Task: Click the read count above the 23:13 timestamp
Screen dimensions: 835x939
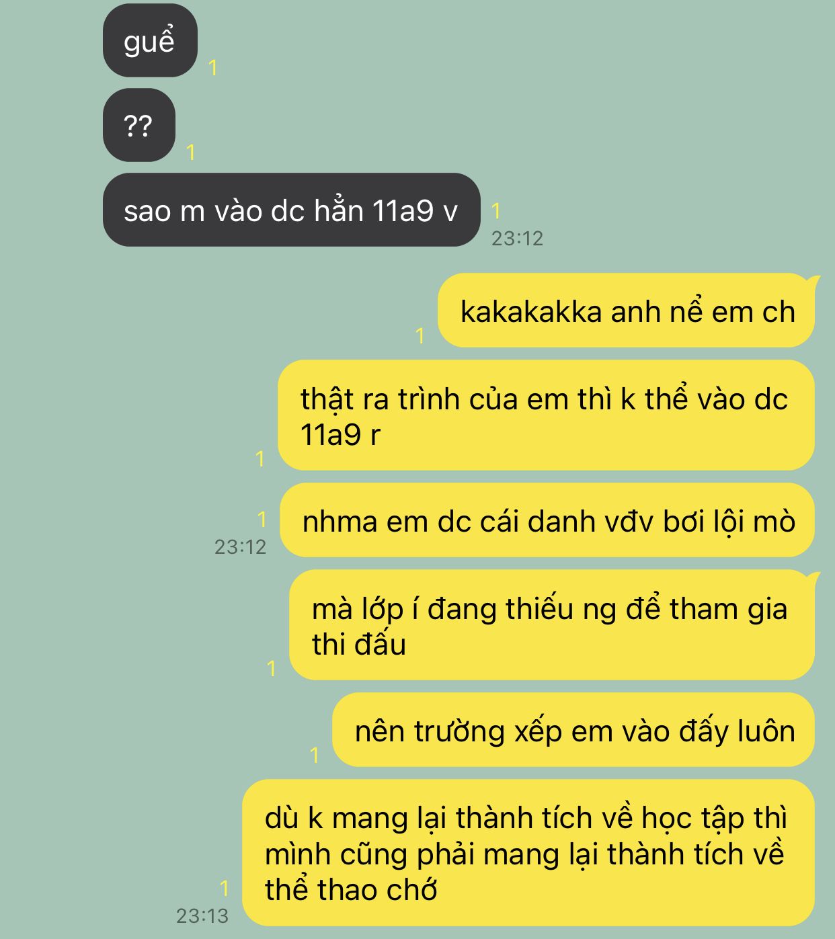Action: [x=225, y=889]
